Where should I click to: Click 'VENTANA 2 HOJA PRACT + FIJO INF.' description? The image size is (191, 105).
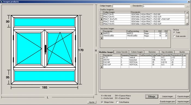146,14
